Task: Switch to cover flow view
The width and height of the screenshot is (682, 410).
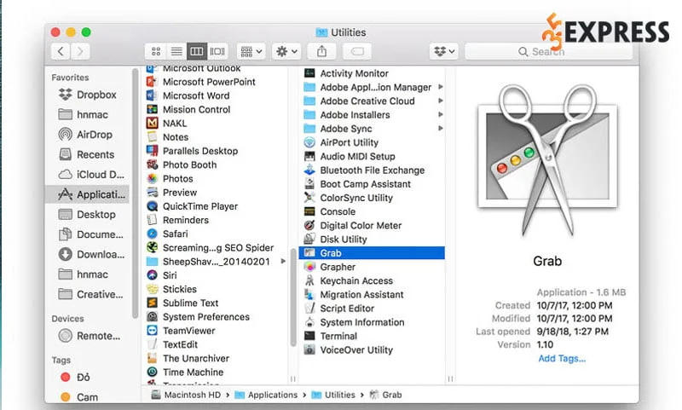Action: coord(217,52)
